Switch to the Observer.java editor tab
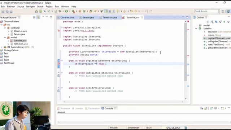The image size is (231, 130). point(66,17)
